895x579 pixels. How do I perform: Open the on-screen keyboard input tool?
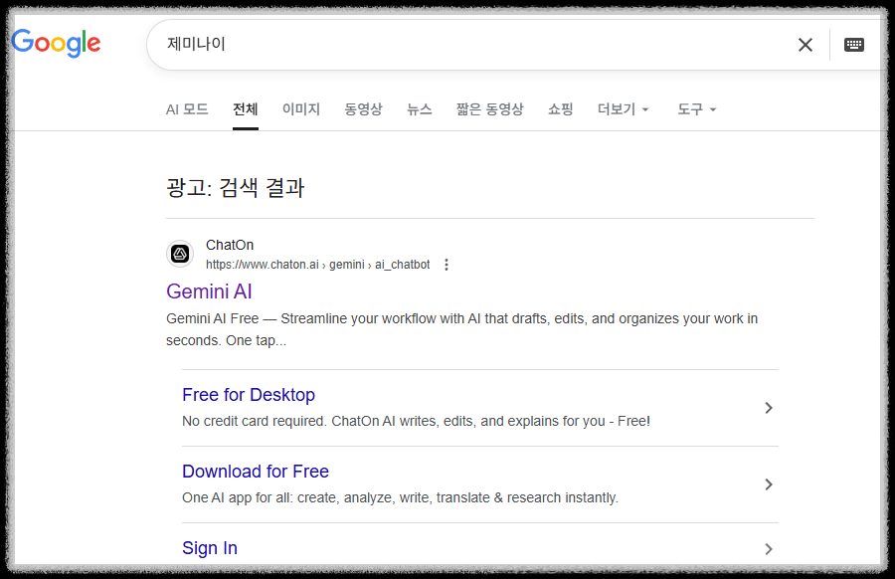click(854, 45)
